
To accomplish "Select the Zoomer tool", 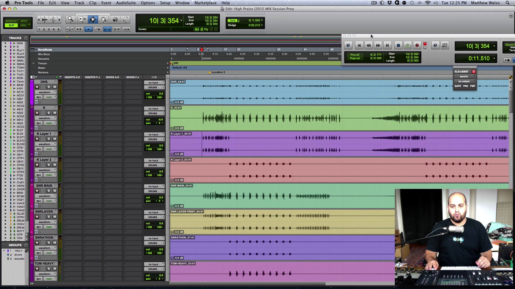I will [70, 19].
